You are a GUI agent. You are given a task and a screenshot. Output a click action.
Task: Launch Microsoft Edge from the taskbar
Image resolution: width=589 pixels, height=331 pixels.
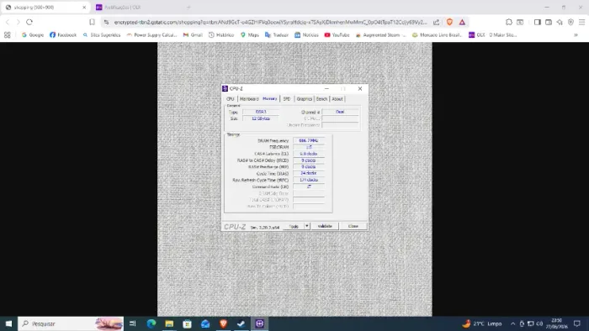pyautogui.click(x=151, y=323)
